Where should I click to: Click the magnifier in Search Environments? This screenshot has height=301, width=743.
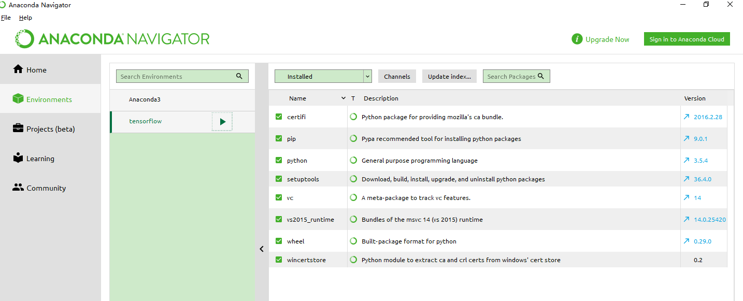click(239, 76)
